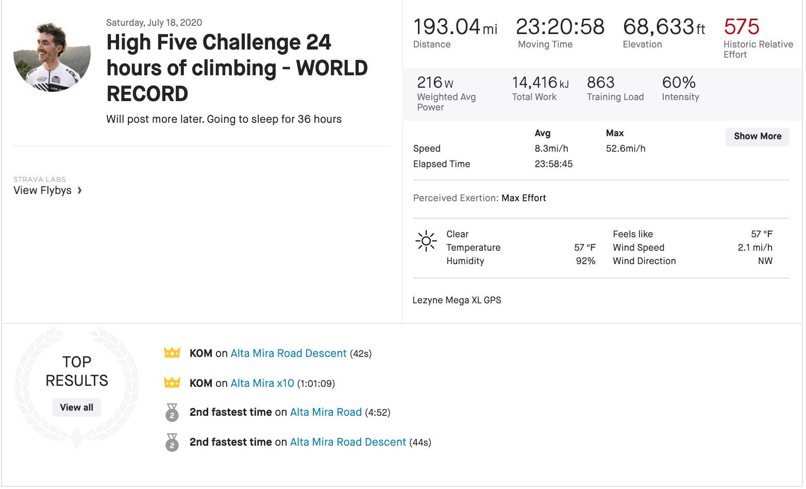Click the silver medal next to Alta Mira Road (4:52)
The height and width of the screenshot is (489, 806).
click(172, 413)
